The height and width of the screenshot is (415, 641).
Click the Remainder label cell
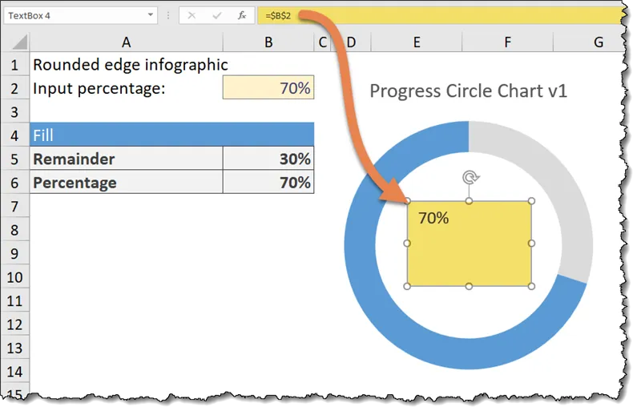click(126, 159)
